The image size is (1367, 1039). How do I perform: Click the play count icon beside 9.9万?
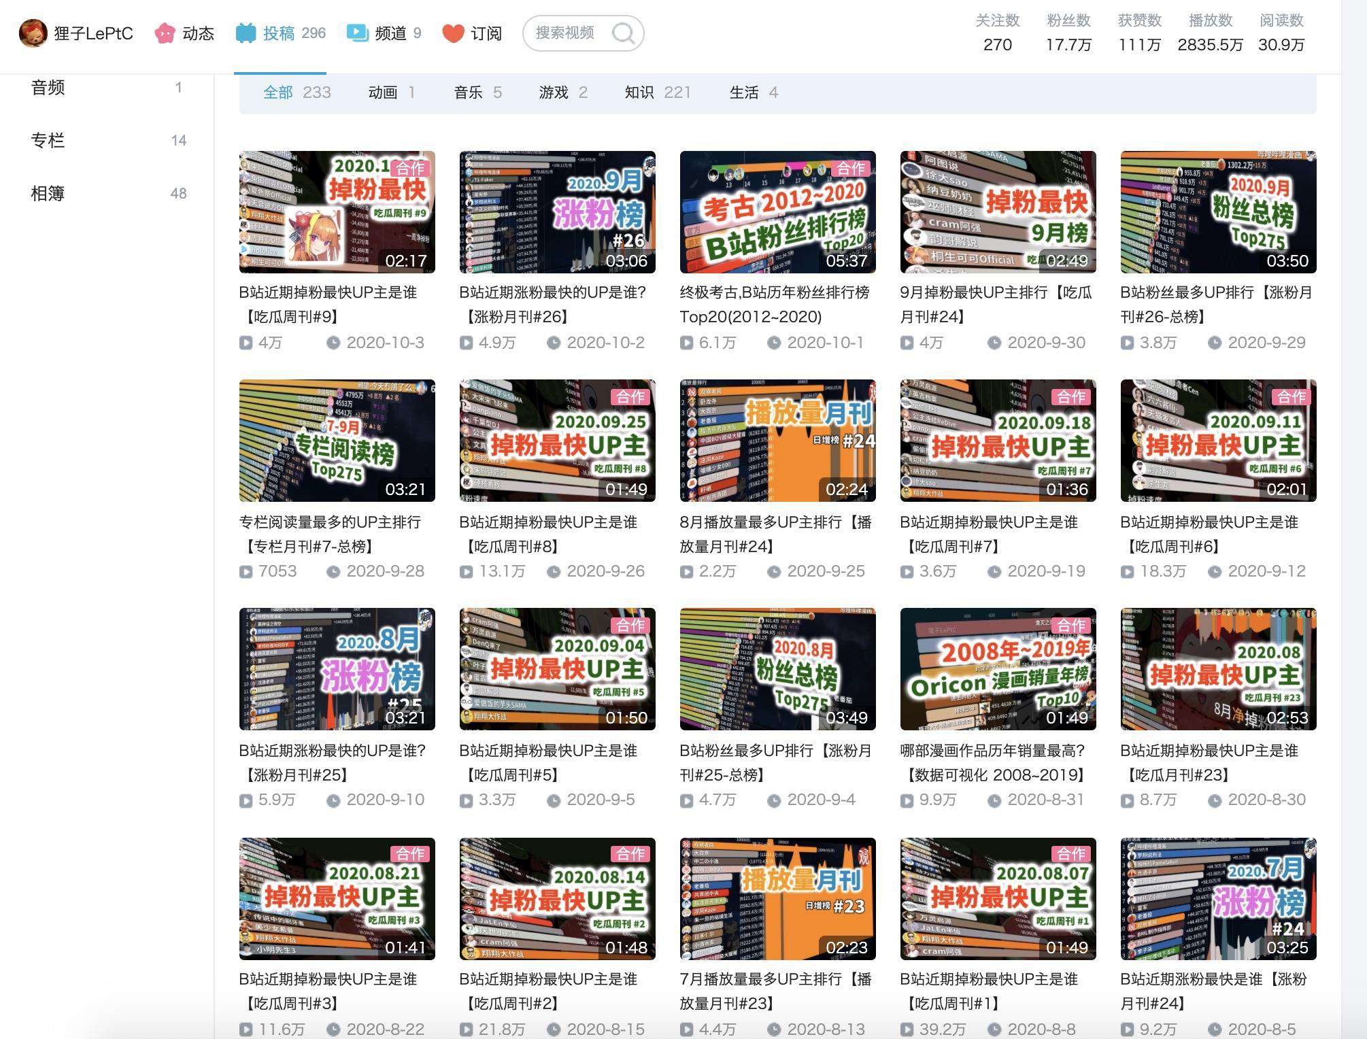pyautogui.click(x=907, y=800)
